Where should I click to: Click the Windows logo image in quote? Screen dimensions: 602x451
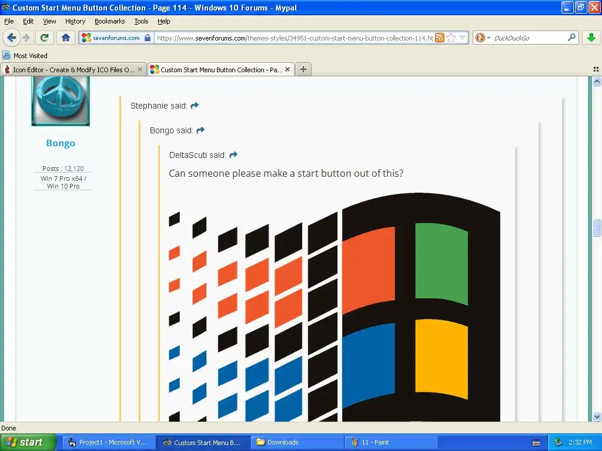[x=335, y=307]
